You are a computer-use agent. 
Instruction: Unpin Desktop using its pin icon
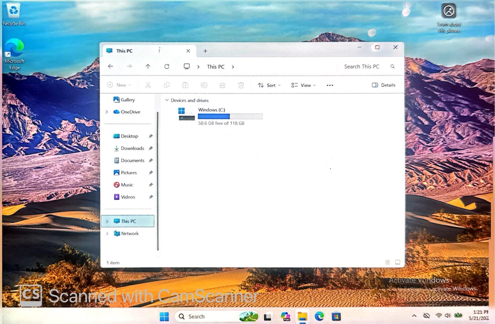tap(151, 136)
